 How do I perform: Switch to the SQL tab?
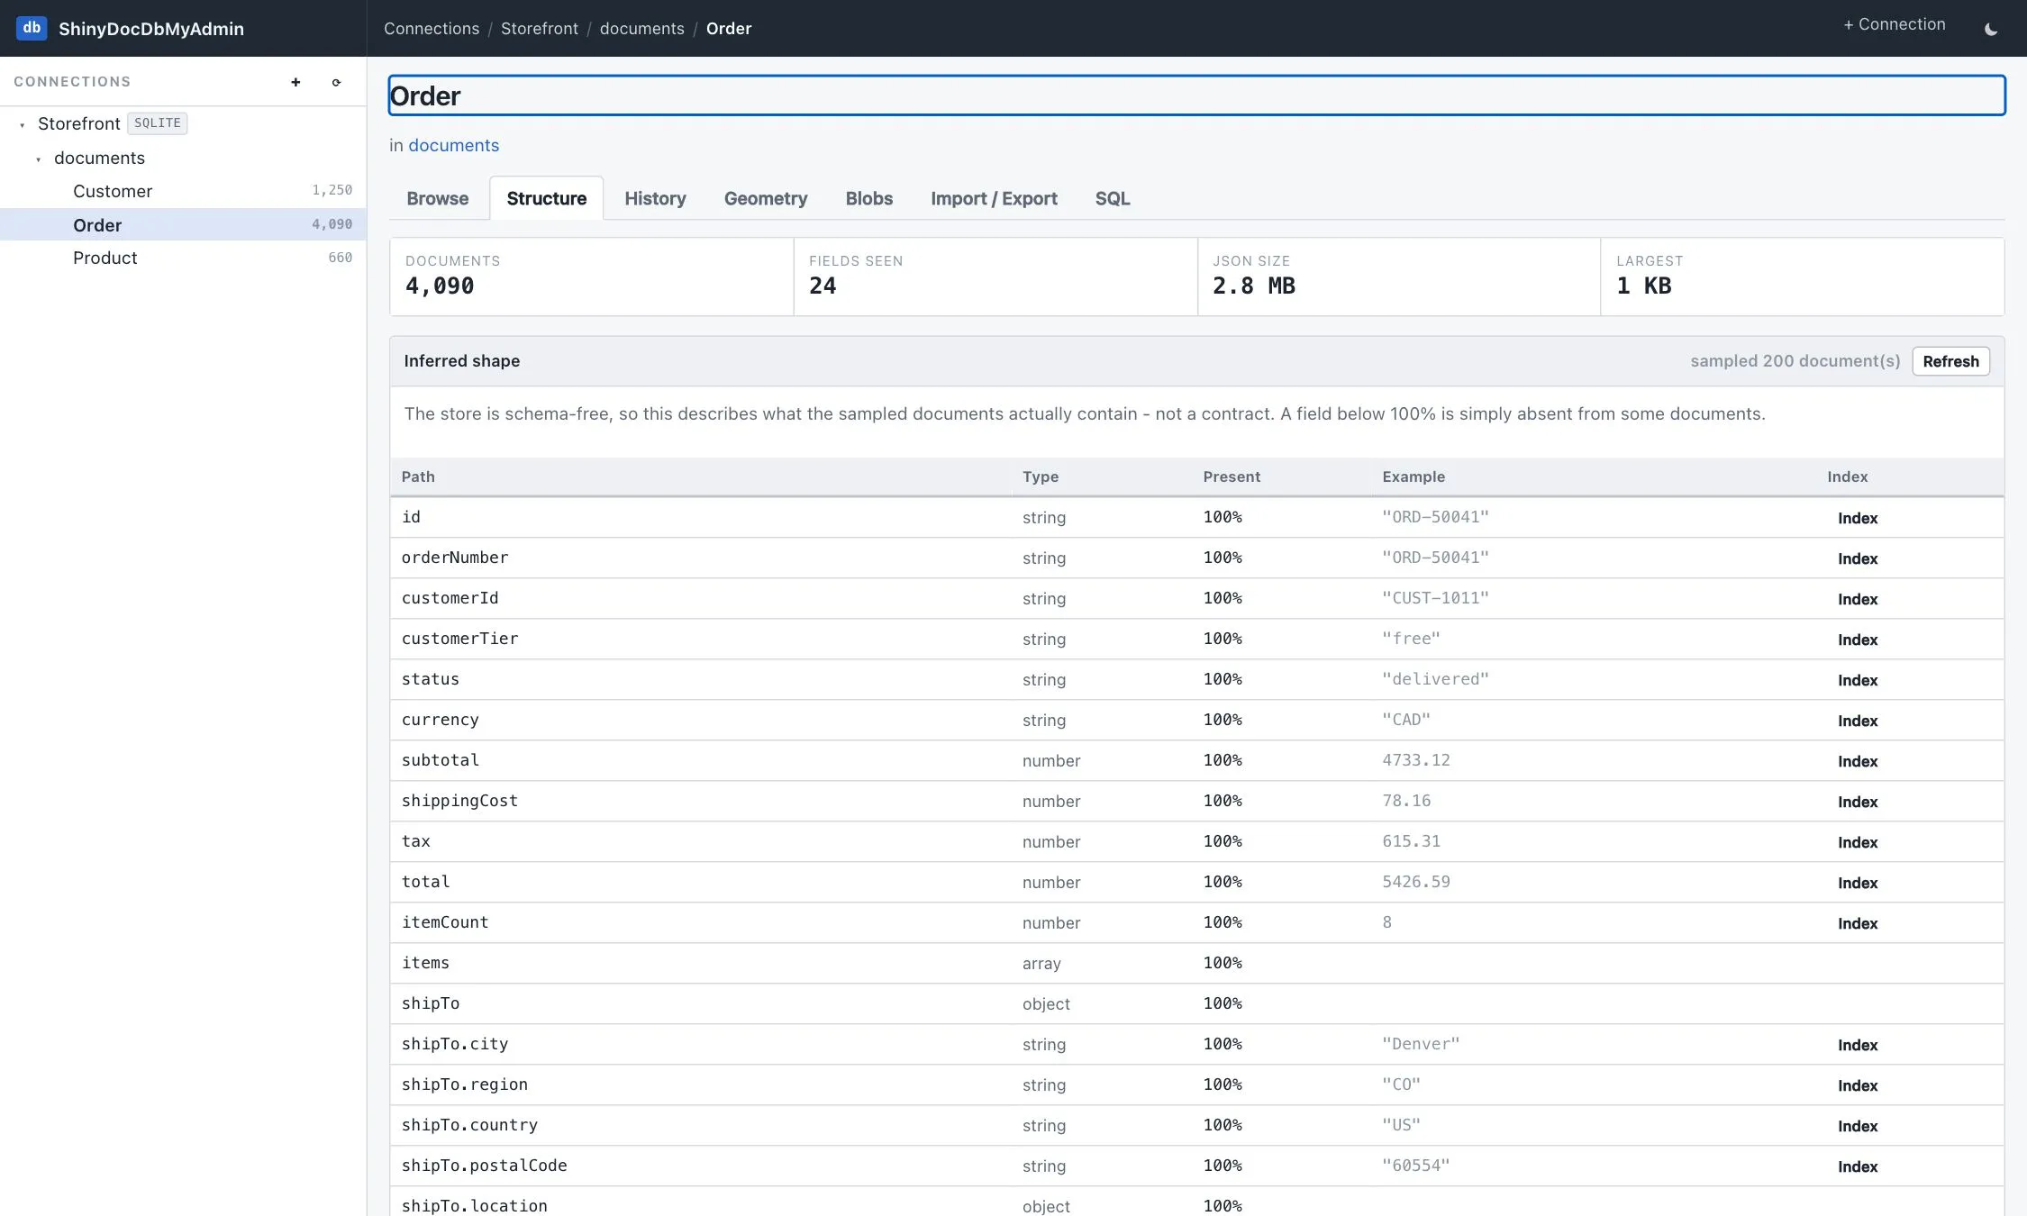pos(1112,198)
